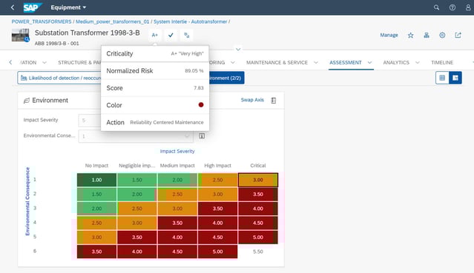Click the back arrow in the header
The image size is (474, 273).
pyautogui.click(x=13, y=7)
